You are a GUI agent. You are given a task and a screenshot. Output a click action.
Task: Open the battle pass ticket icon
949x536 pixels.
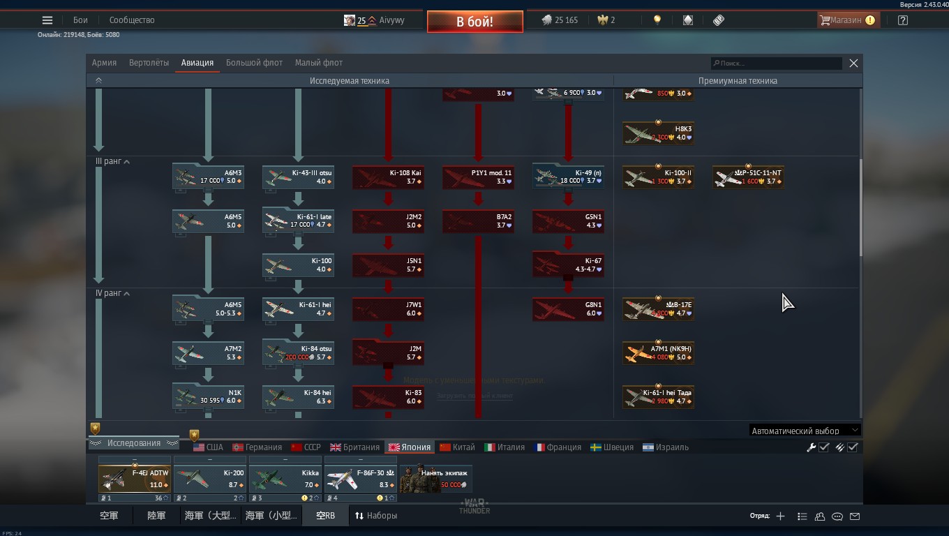point(719,20)
